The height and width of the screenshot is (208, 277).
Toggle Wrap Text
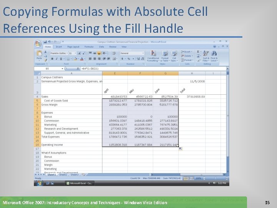pos(114,53)
